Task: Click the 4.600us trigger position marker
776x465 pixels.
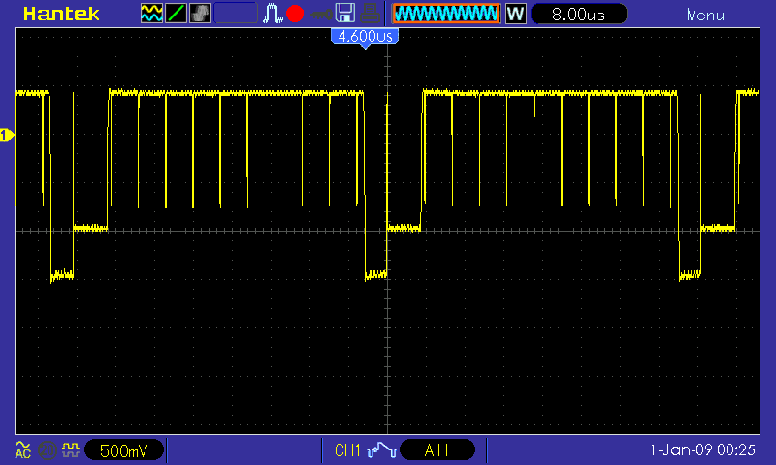Action: pos(365,38)
